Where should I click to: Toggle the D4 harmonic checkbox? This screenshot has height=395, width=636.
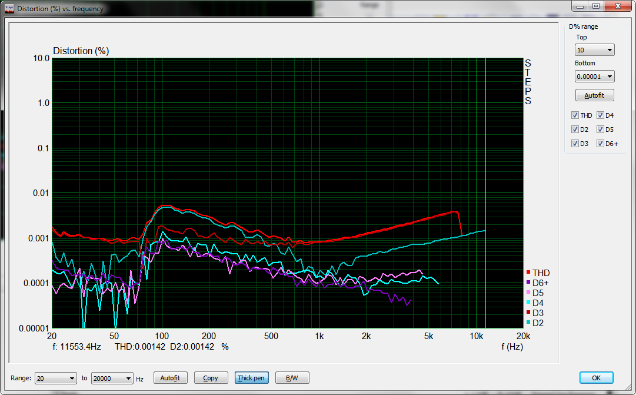click(600, 115)
